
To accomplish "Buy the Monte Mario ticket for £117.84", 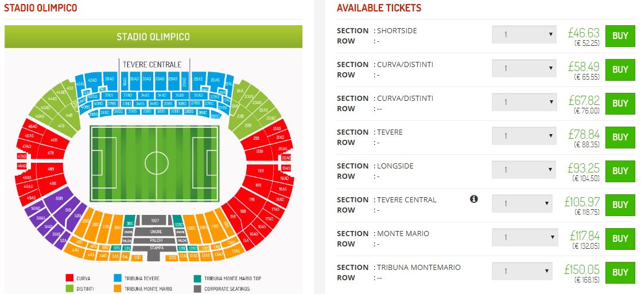I will [x=620, y=238].
